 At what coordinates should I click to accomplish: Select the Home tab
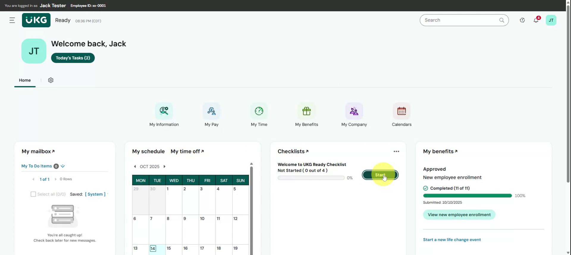25,80
